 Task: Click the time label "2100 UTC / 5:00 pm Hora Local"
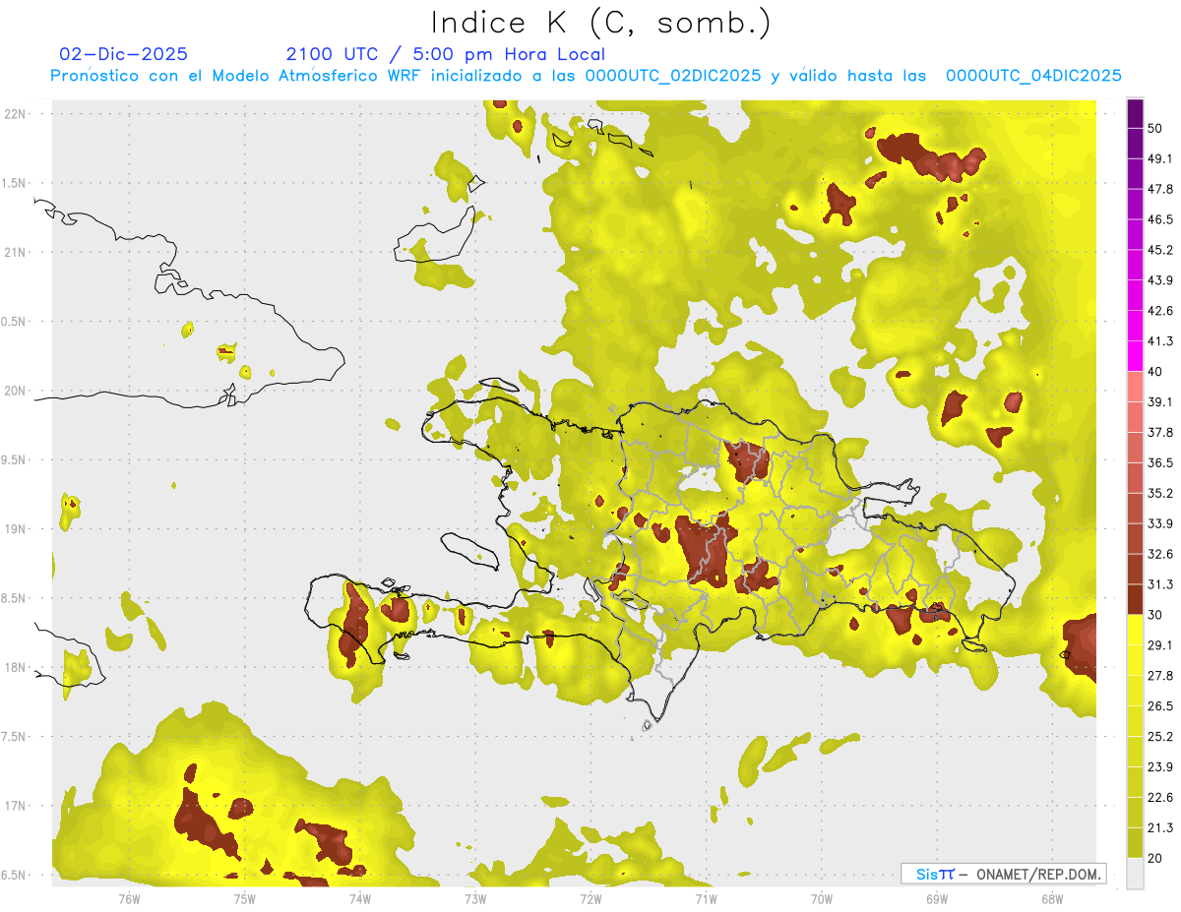coord(446,54)
